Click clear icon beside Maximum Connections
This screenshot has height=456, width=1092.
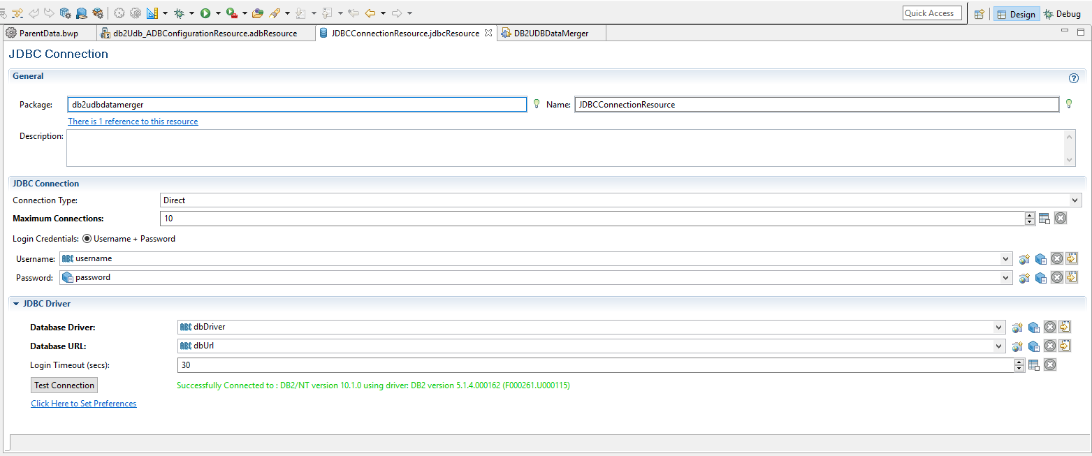click(1061, 219)
